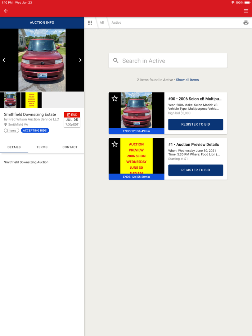The width and height of the screenshot is (252, 336).
Task: Select the All breadcrumb tab
Action: pyautogui.click(x=102, y=23)
